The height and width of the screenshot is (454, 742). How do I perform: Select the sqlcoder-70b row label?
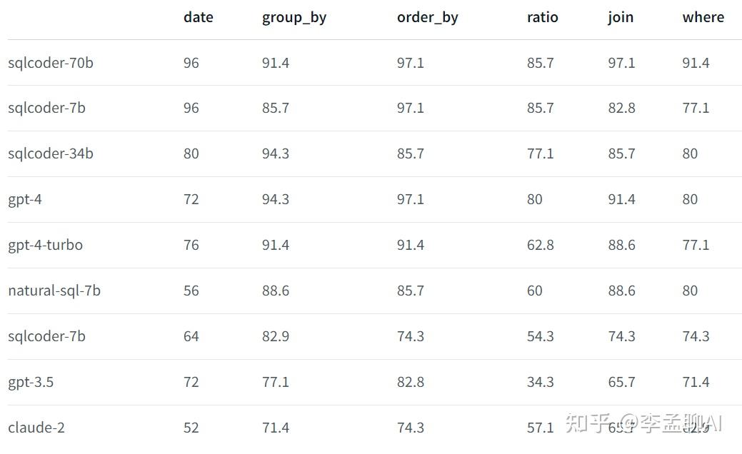[x=51, y=63]
